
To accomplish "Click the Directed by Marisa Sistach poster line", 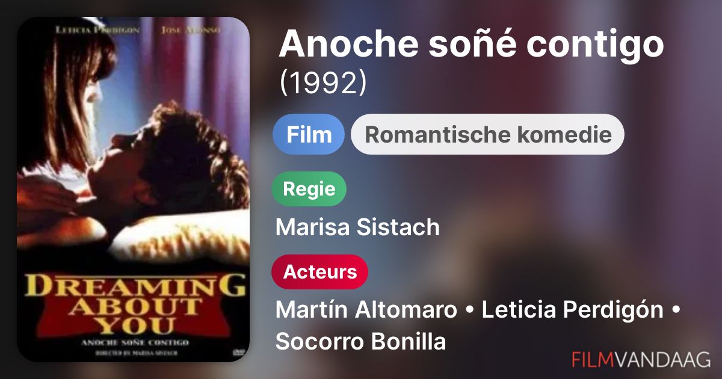I will tap(132, 353).
